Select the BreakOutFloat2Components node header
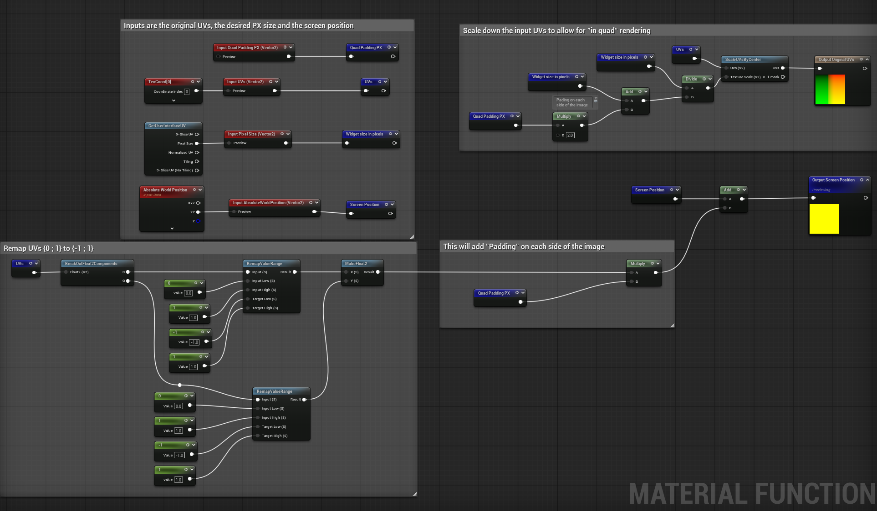The image size is (877, 511). [x=97, y=264]
